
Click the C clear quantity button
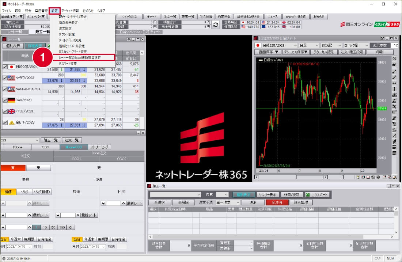[x=71, y=227]
